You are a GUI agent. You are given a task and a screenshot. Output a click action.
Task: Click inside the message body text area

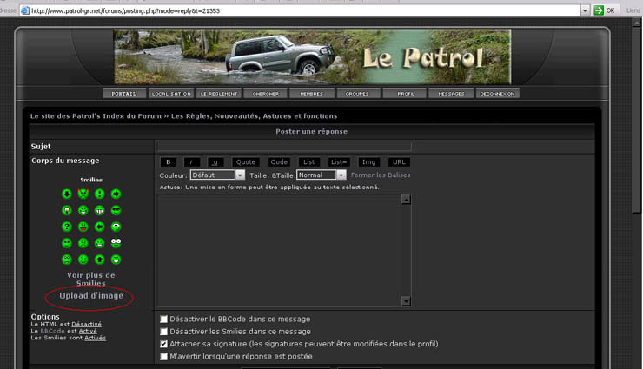tap(279, 251)
